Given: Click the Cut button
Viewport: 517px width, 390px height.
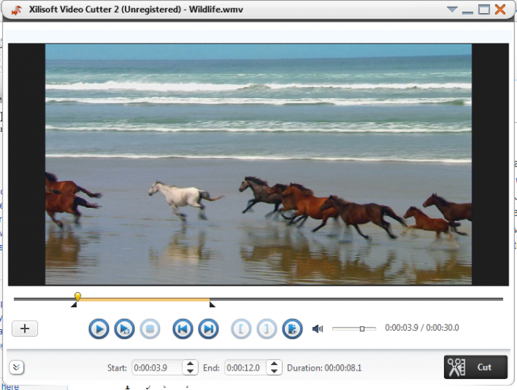Looking at the screenshot, I should [476, 367].
